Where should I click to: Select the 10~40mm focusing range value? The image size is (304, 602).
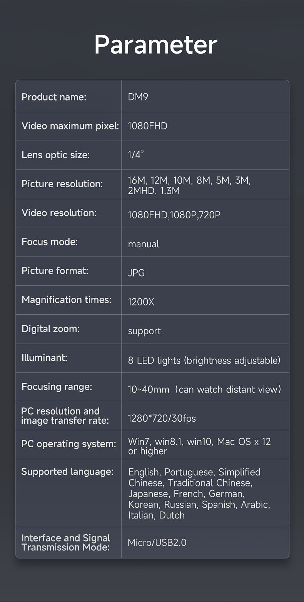click(x=204, y=389)
